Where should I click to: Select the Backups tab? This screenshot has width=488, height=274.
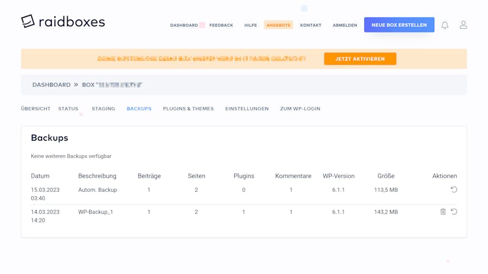(x=139, y=109)
